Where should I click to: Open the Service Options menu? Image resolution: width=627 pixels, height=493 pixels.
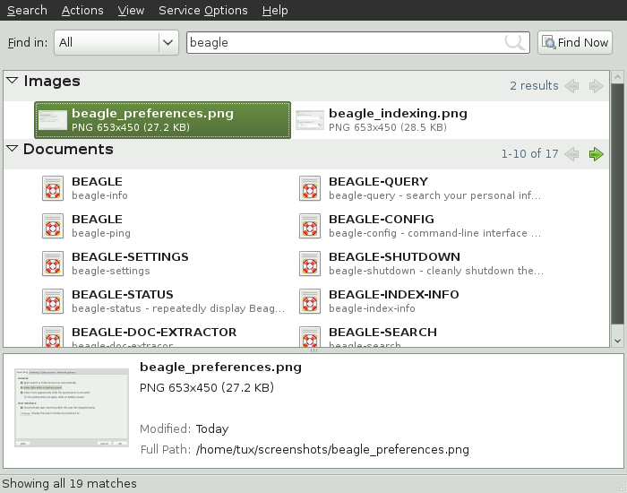coord(202,10)
